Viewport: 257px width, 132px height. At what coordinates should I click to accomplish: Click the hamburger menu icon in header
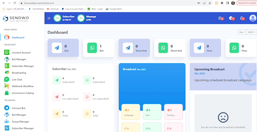coord(49,18)
